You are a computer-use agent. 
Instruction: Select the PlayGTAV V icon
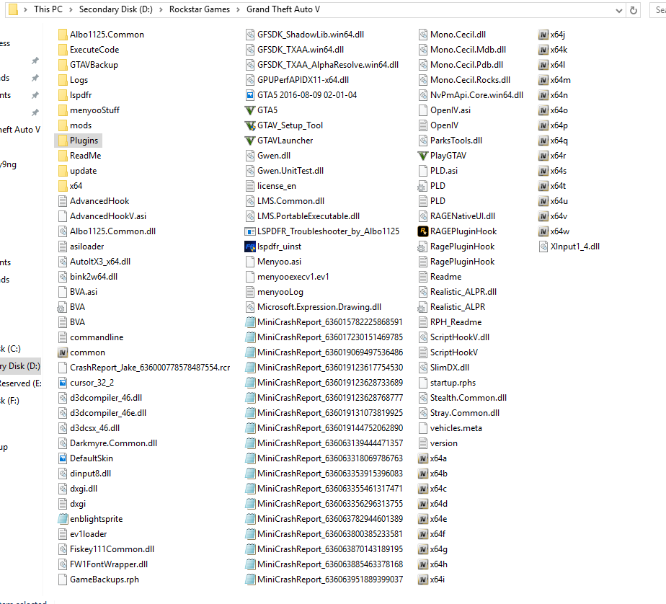423,156
